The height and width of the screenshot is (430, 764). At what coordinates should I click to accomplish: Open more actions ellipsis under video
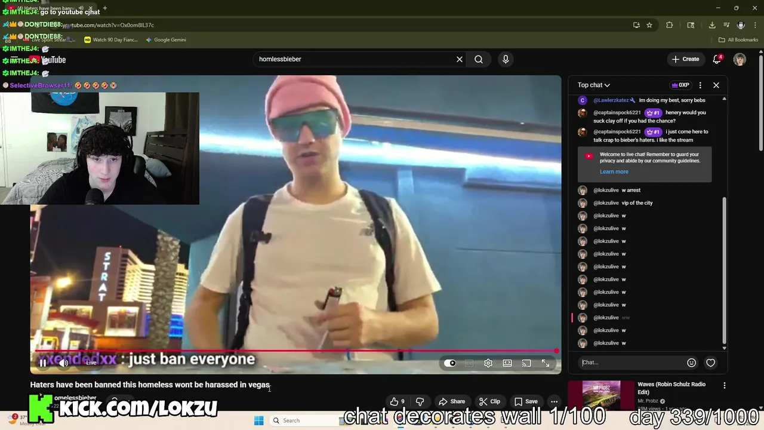pyautogui.click(x=554, y=401)
